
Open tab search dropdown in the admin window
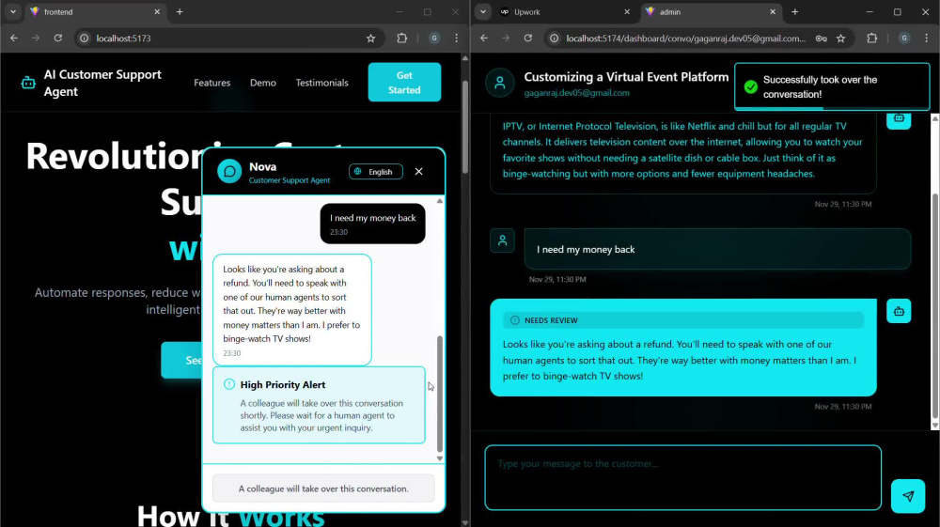click(x=482, y=12)
